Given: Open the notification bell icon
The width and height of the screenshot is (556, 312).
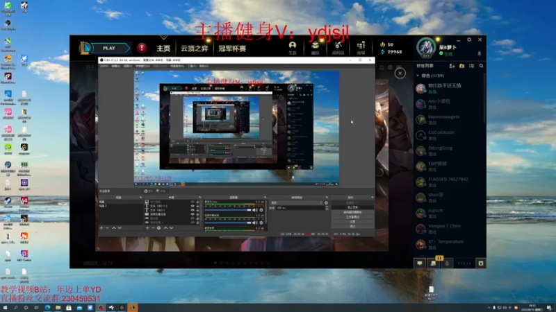Looking at the screenshot, I should tap(479, 53).
